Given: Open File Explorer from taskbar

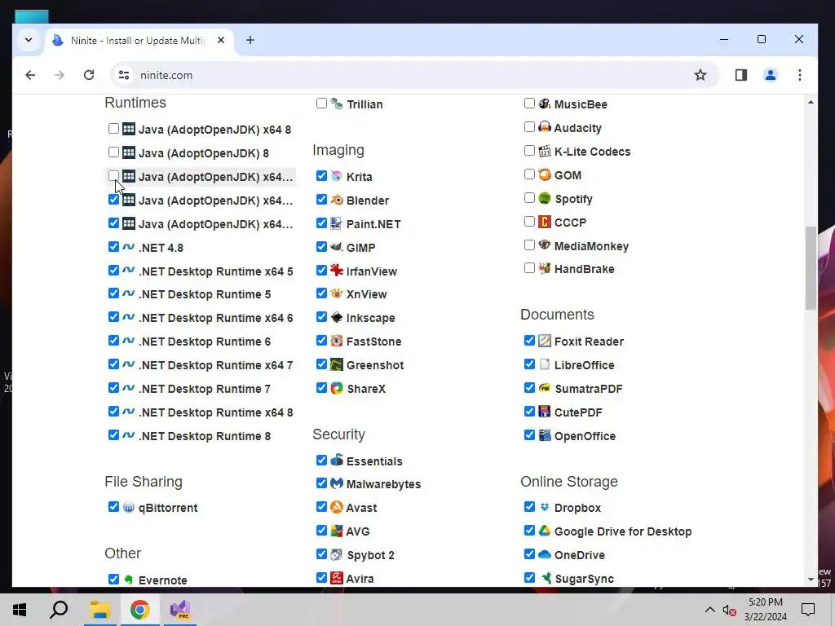Looking at the screenshot, I should point(99,610).
